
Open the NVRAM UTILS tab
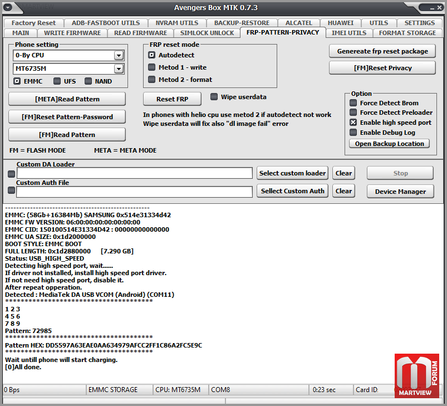pyautogui.click(x=177, y=23)
